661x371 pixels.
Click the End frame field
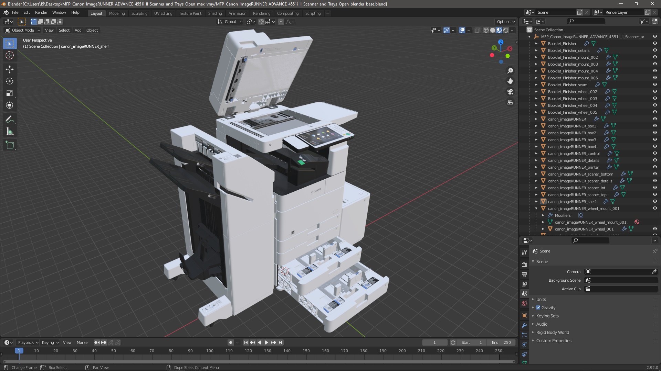click(x=501, y=342)
